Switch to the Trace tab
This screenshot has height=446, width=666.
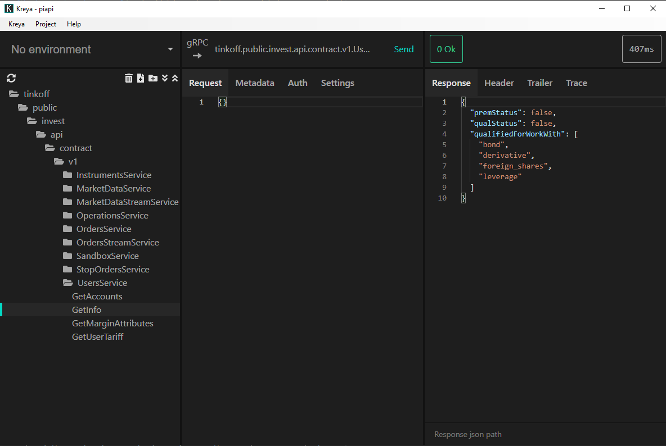(x=576, y=83)
